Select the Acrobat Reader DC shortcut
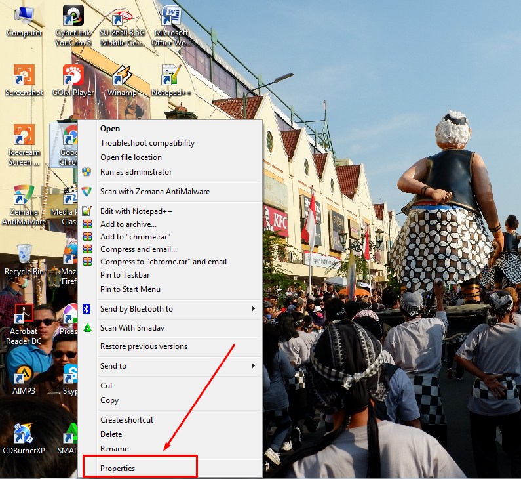The width and height of the screenshot is (521, 479). click(x=24, y=325)
